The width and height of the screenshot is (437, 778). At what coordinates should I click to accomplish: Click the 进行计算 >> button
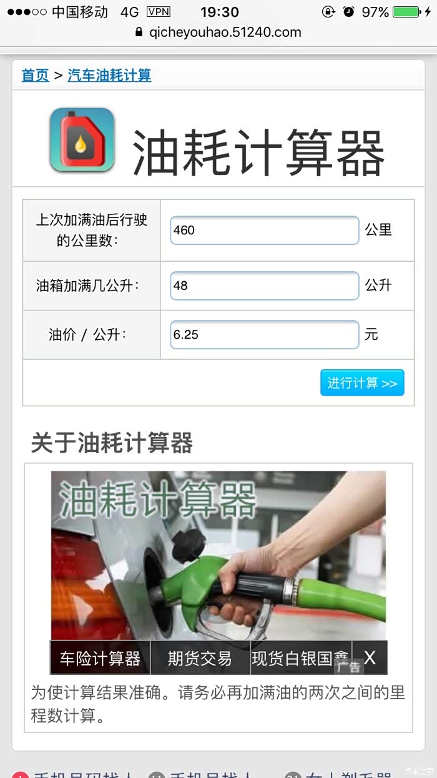coord(362,382)
